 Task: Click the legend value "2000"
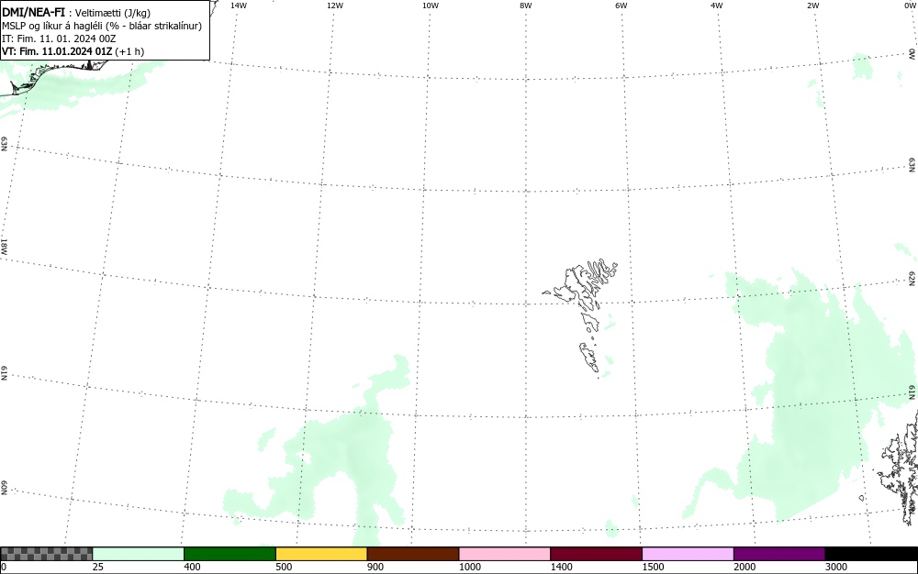pyautogui.click(x=744, y=567)
